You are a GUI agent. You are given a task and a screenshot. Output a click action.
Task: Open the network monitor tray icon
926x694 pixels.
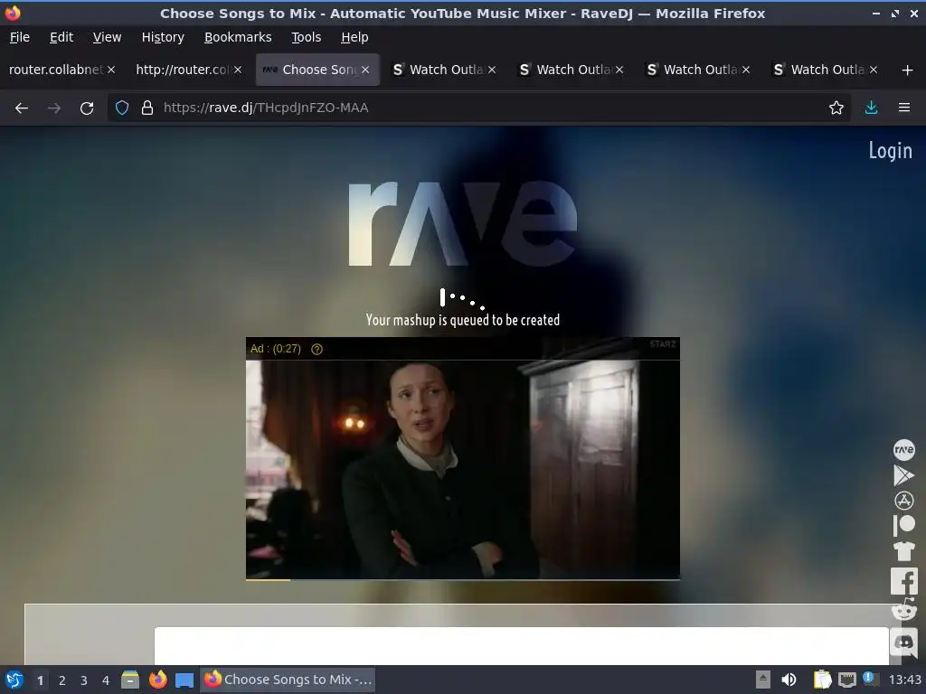[846, 680]
